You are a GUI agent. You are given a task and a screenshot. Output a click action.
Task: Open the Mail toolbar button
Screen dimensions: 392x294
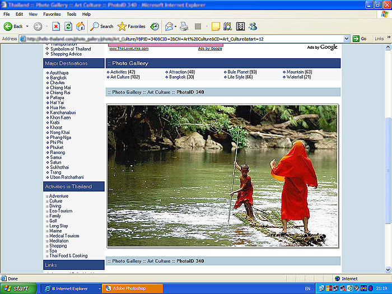pos(168,26)
